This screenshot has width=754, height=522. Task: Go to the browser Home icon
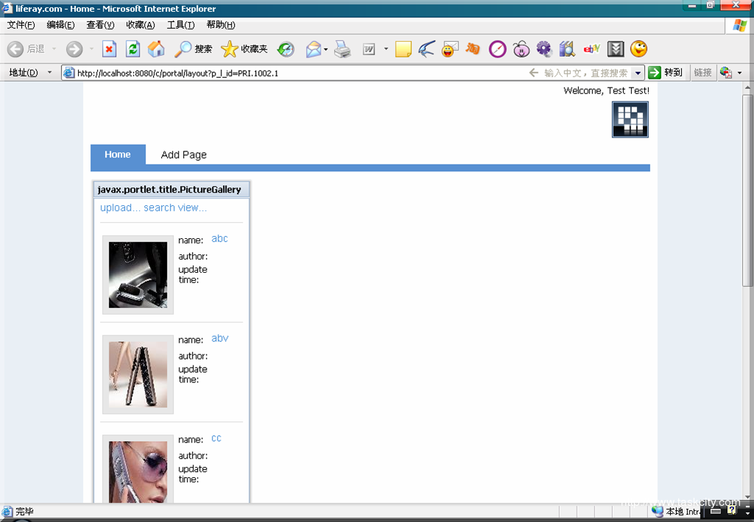click(x=156, y=49)
